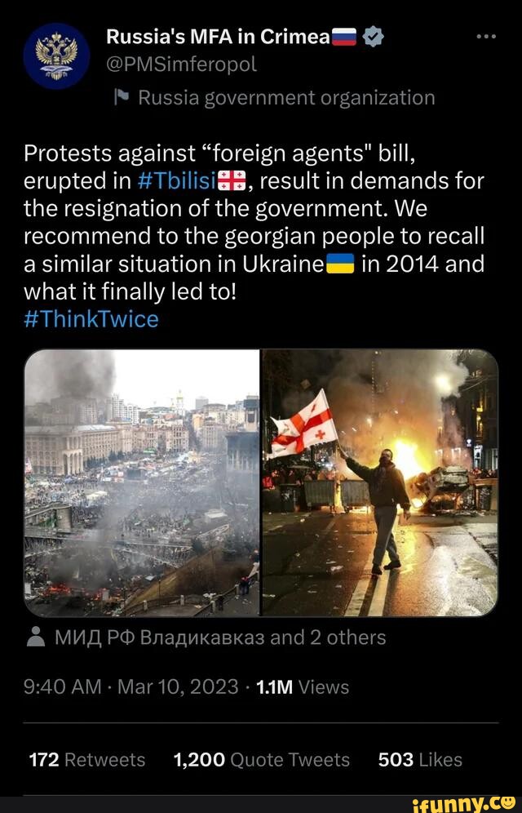Open tagged accounts МИД РФ Владикавказ and 2 others
Screen dimensions: 522x813
pos(220,638)
